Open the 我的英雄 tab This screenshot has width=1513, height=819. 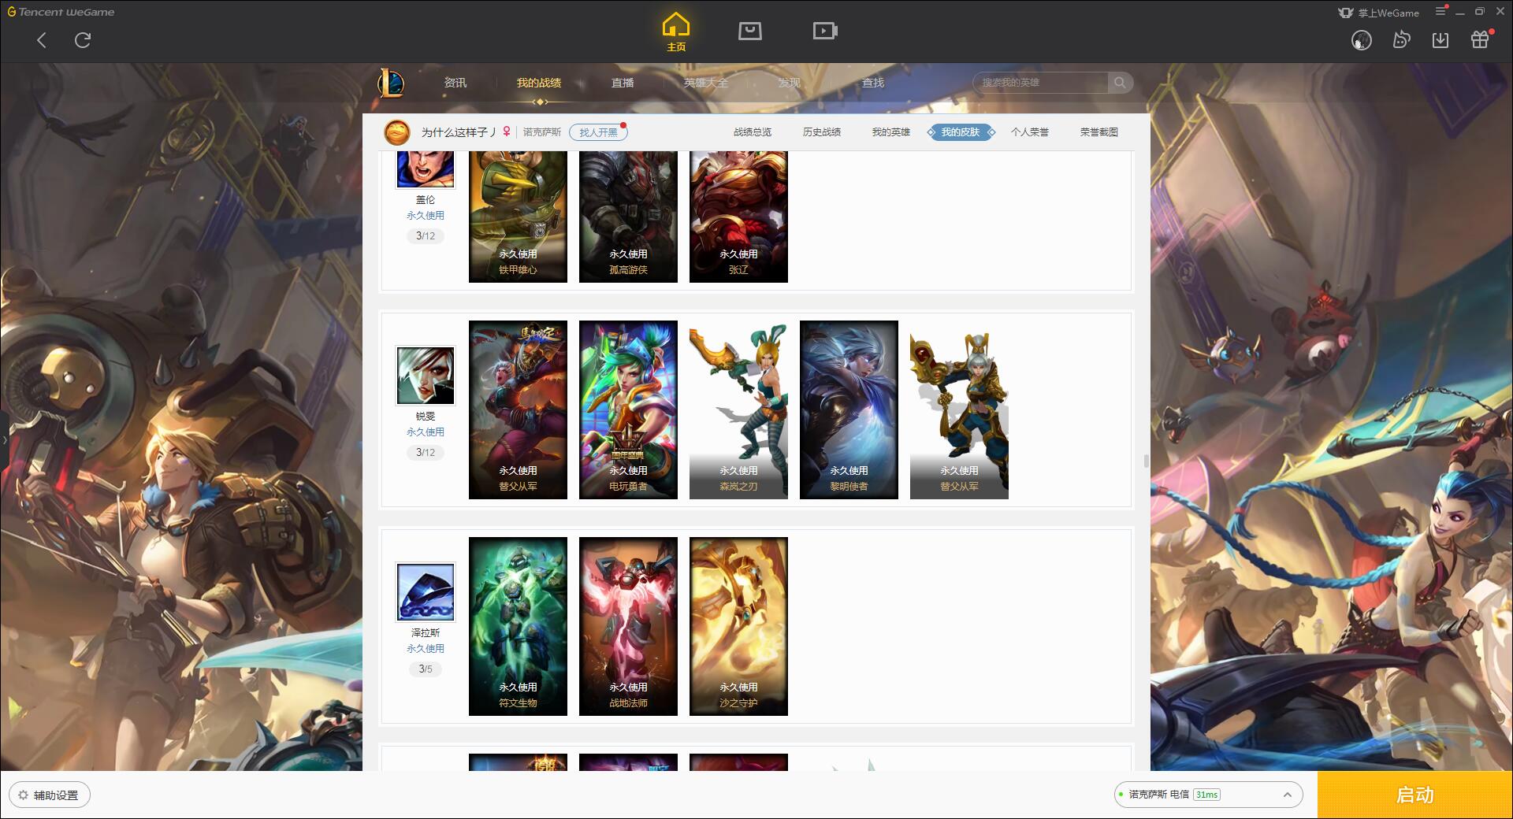point(891,132)
